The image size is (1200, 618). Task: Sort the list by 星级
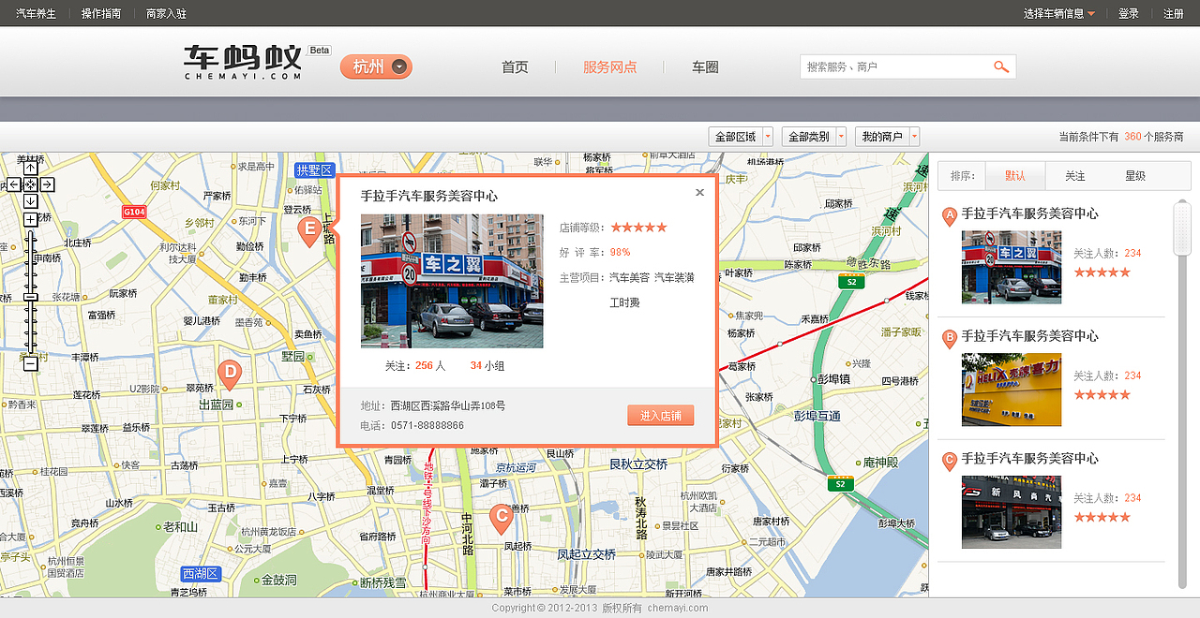(1135, 176)
